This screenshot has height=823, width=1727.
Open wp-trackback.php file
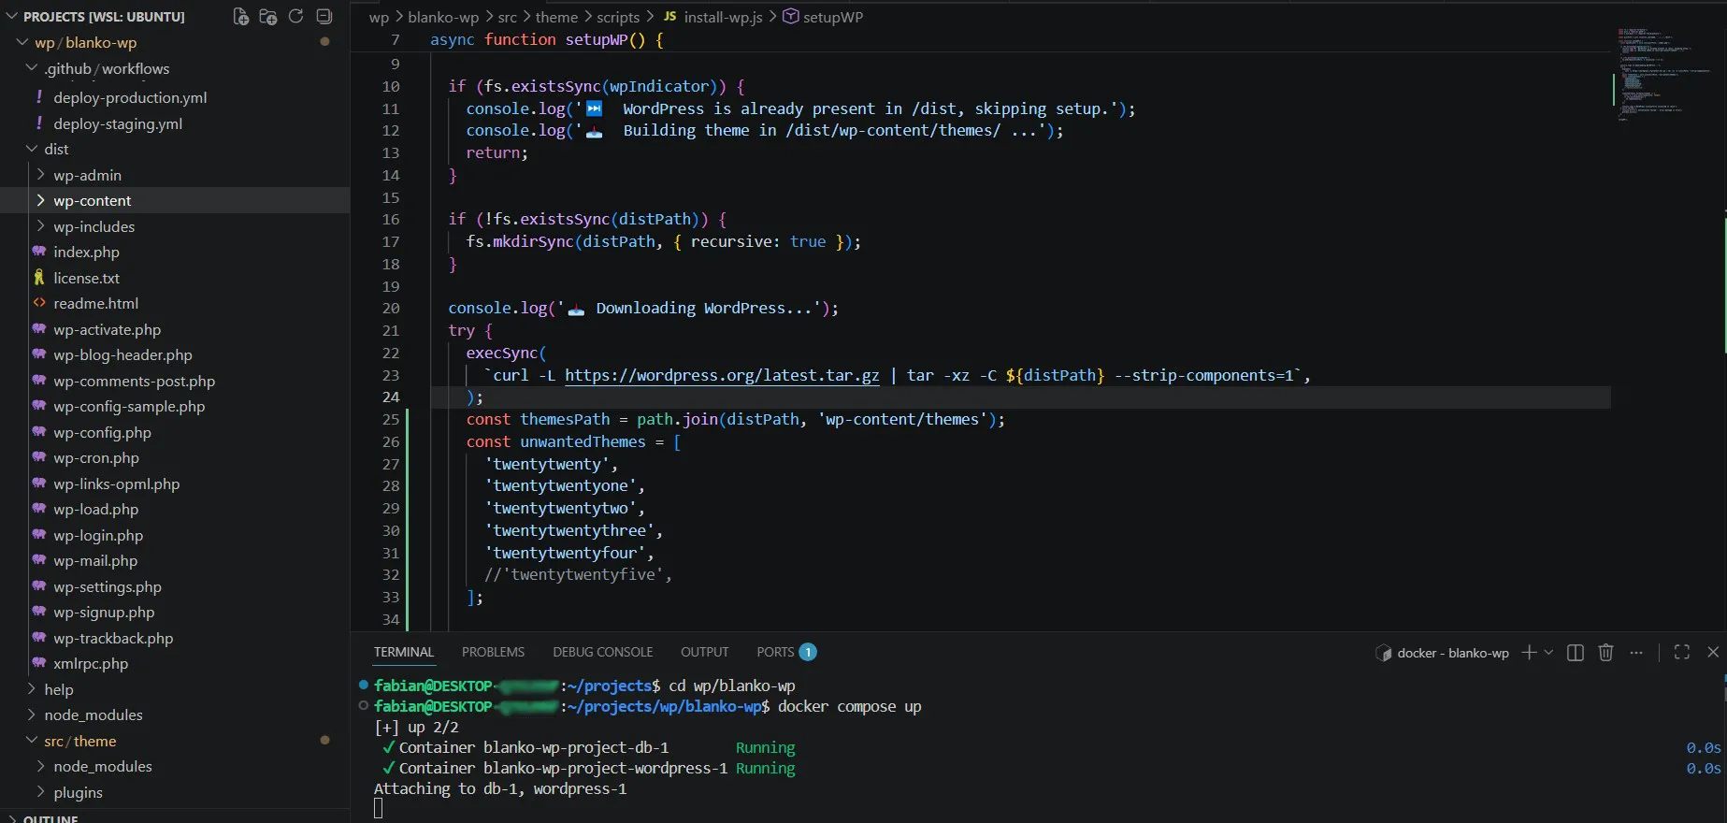tap(113, 638)
